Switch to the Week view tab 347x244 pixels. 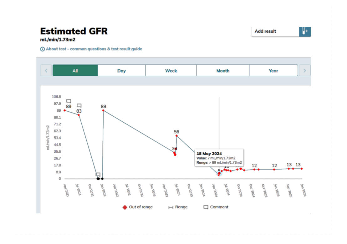point(171,71)
